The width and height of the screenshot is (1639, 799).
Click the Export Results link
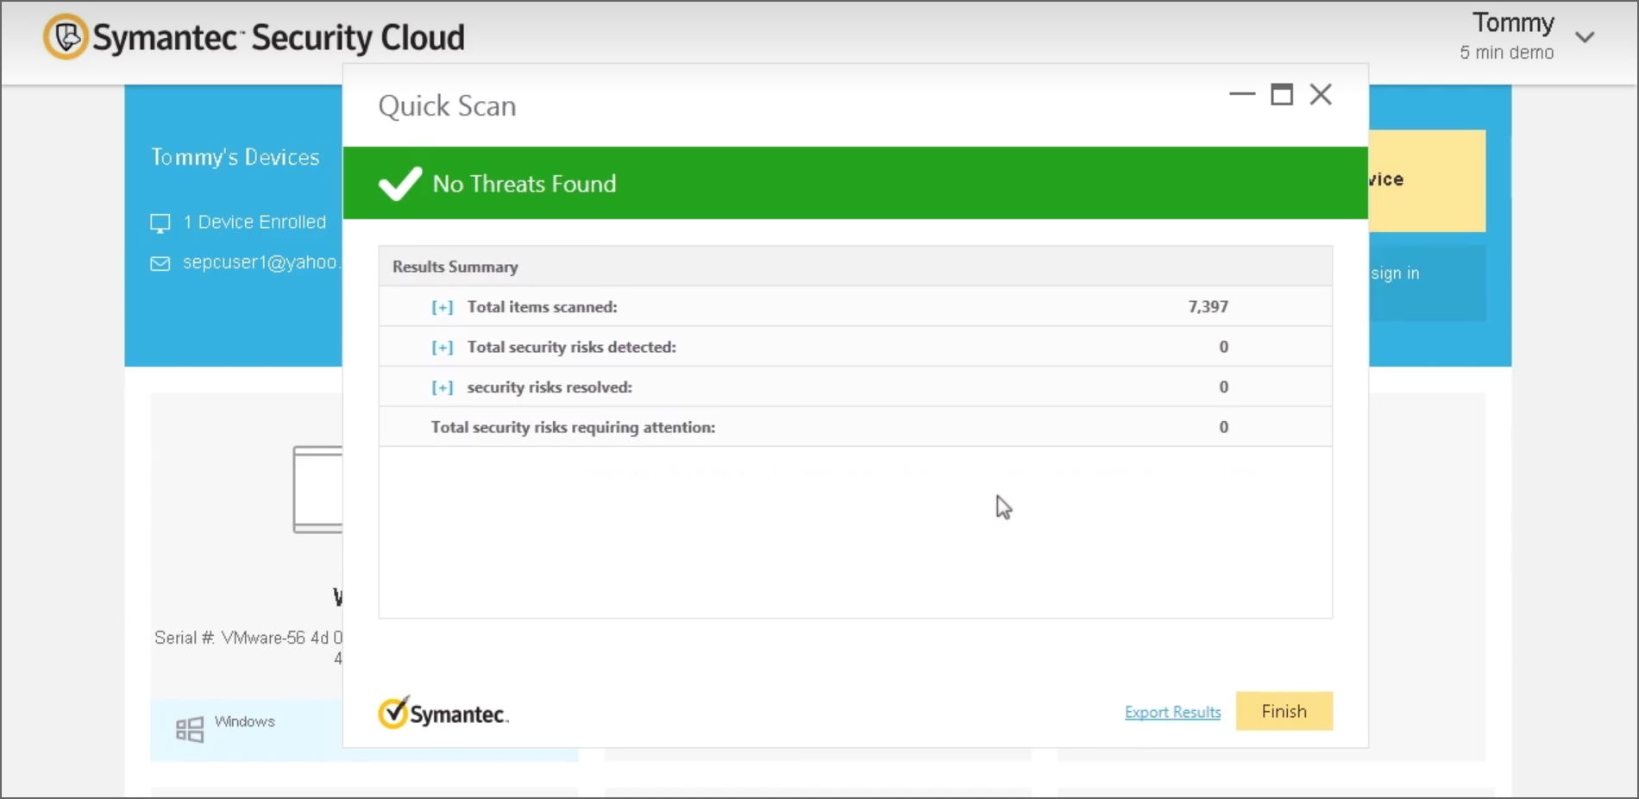pyautogui.click(x=1172, y=712)
